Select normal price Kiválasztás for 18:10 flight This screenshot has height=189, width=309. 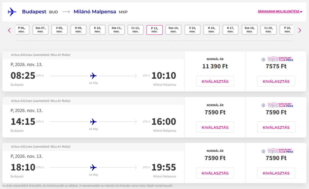click(x=215, y=173)
